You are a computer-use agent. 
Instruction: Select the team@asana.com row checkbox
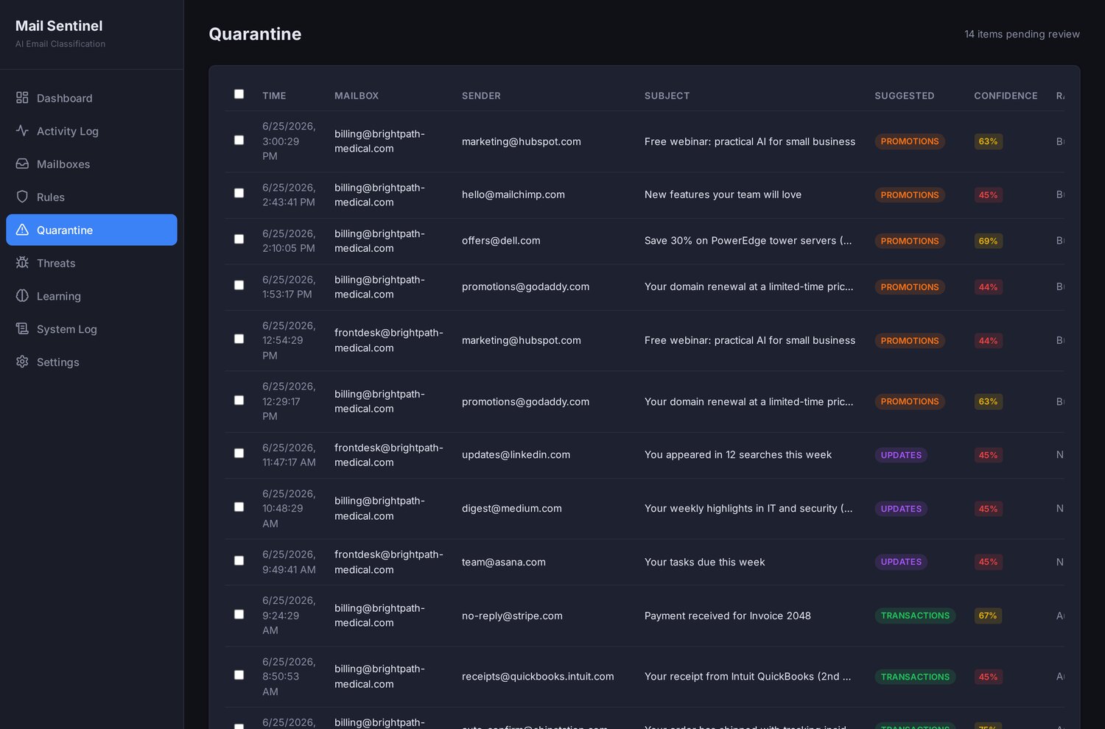pos(239,560)
